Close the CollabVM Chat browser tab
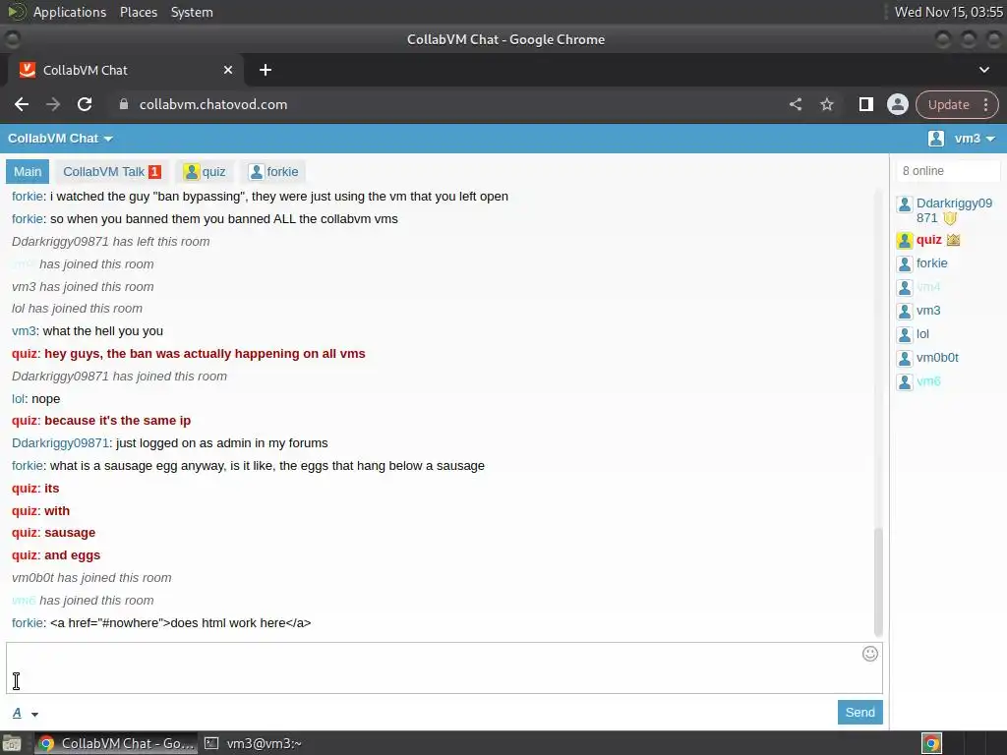 (x=228, y=70)
